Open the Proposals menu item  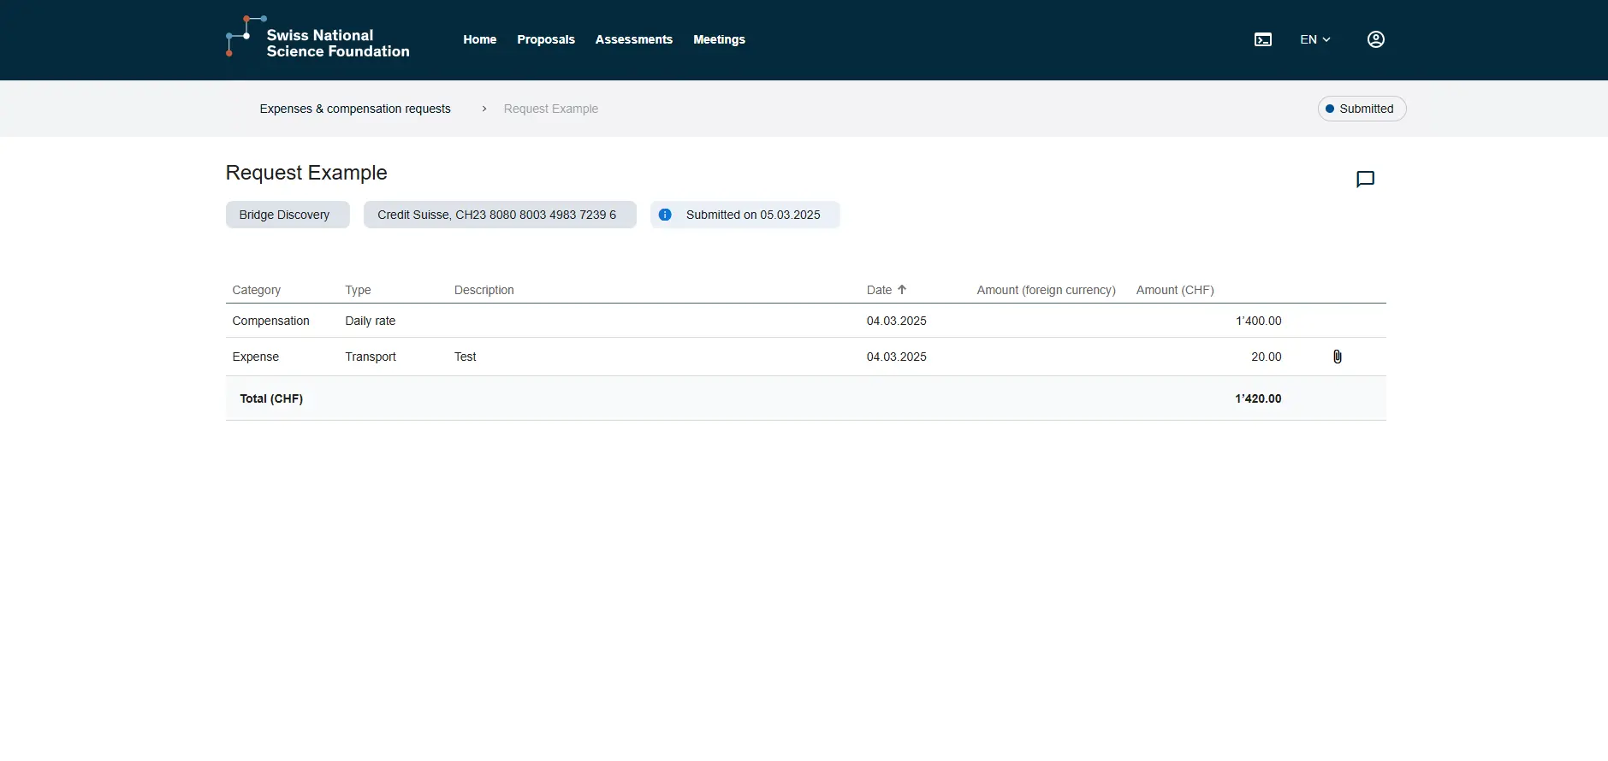point(545,39)
